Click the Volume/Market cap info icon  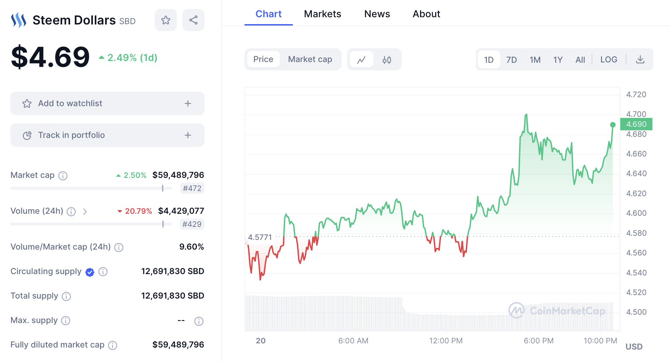(x=119, y=247)
